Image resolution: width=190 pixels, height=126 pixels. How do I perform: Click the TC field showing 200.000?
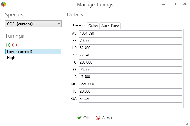[x=130, y=62]
